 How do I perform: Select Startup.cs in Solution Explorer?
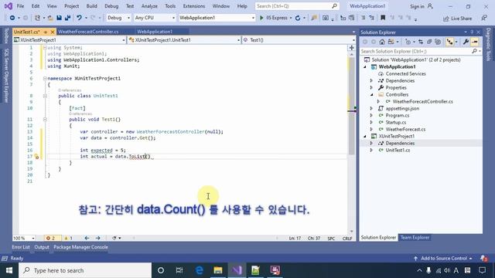pyautogui.click(x=396, y=122)
